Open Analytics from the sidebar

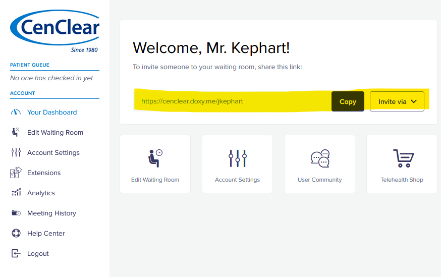pos(41,193)
